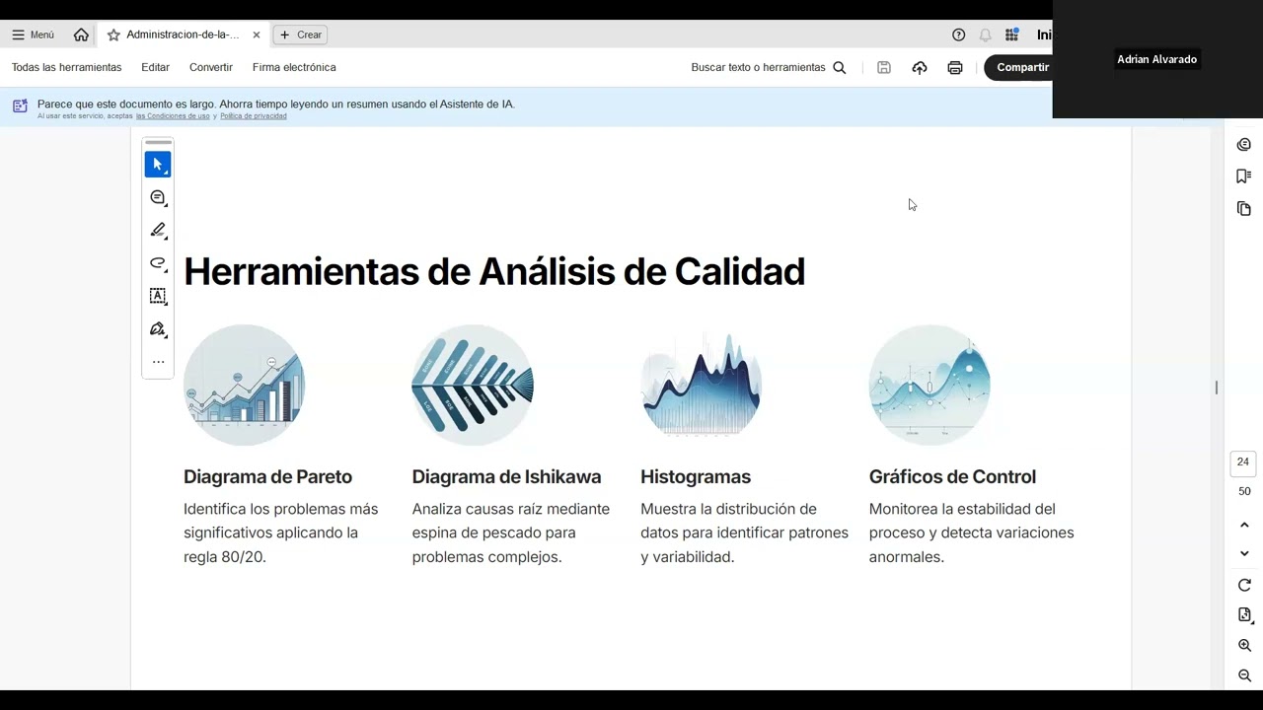Choose the highlighter pen tool
Viewport: 1263px width, 710px height.
tap(158, 230)
